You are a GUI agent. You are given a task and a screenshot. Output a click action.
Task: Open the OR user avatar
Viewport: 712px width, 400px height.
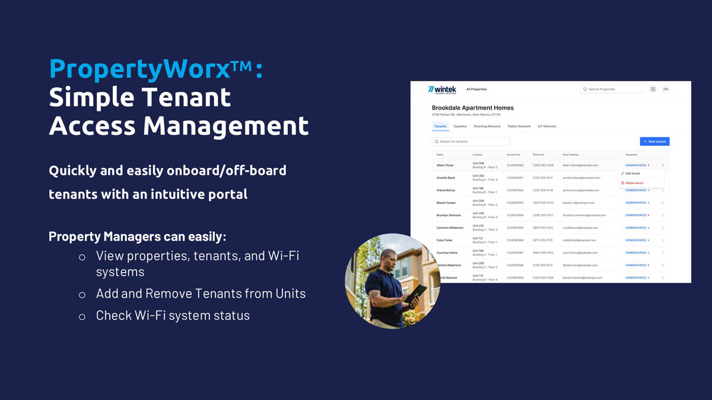(x=666, y=89)
